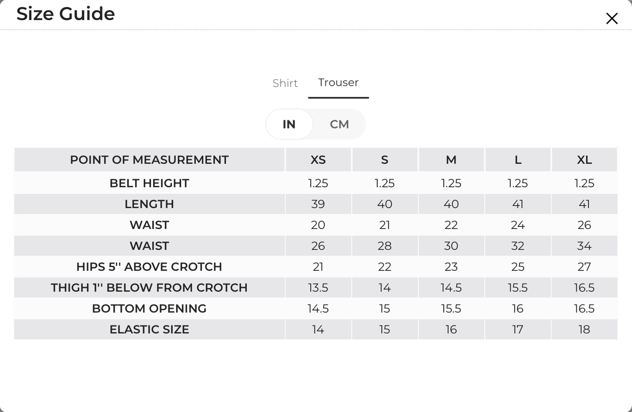Switch to the Shirt tab
The image size is (632, 412).
point(285,83)
